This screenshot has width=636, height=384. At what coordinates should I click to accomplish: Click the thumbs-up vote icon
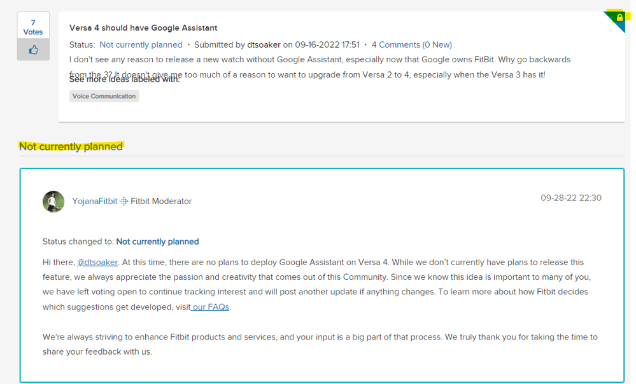click(x=33, y=50)
